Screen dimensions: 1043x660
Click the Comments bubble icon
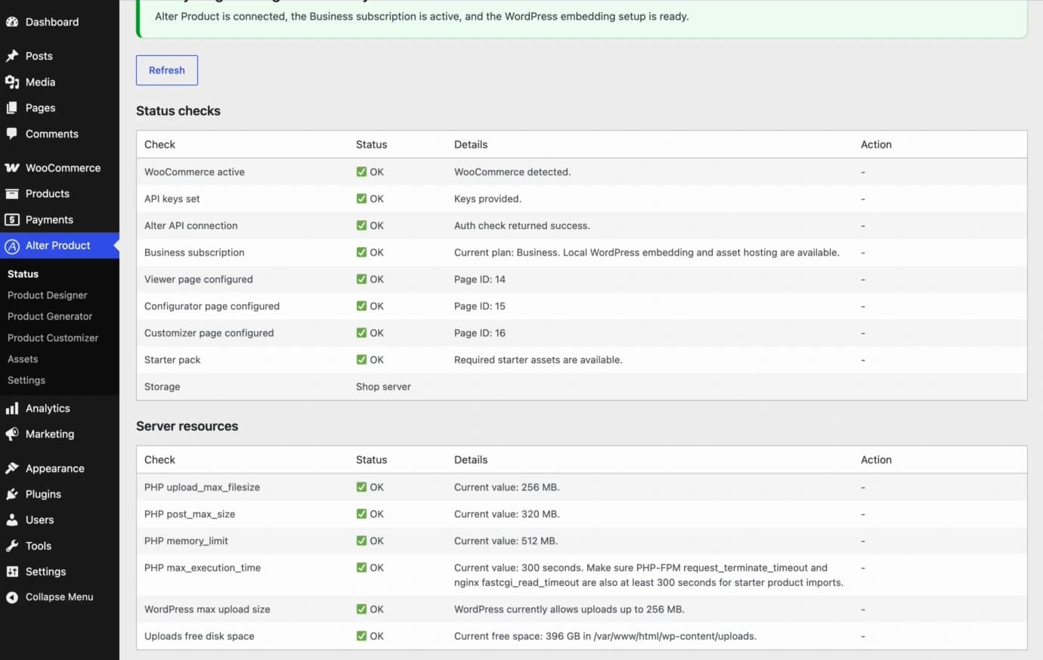(12, 134)
